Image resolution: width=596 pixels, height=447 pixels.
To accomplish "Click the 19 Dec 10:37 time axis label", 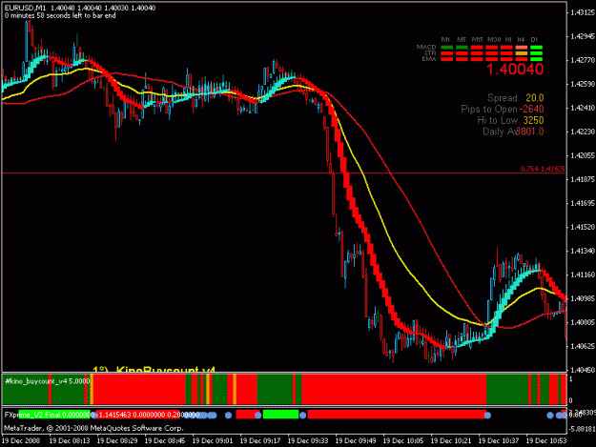I will pos(499,441).
